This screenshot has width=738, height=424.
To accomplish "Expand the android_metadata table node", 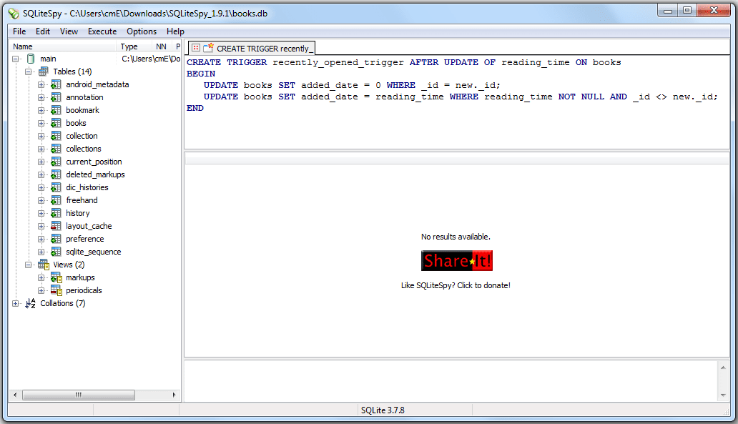I will click(x=41, y=84).
